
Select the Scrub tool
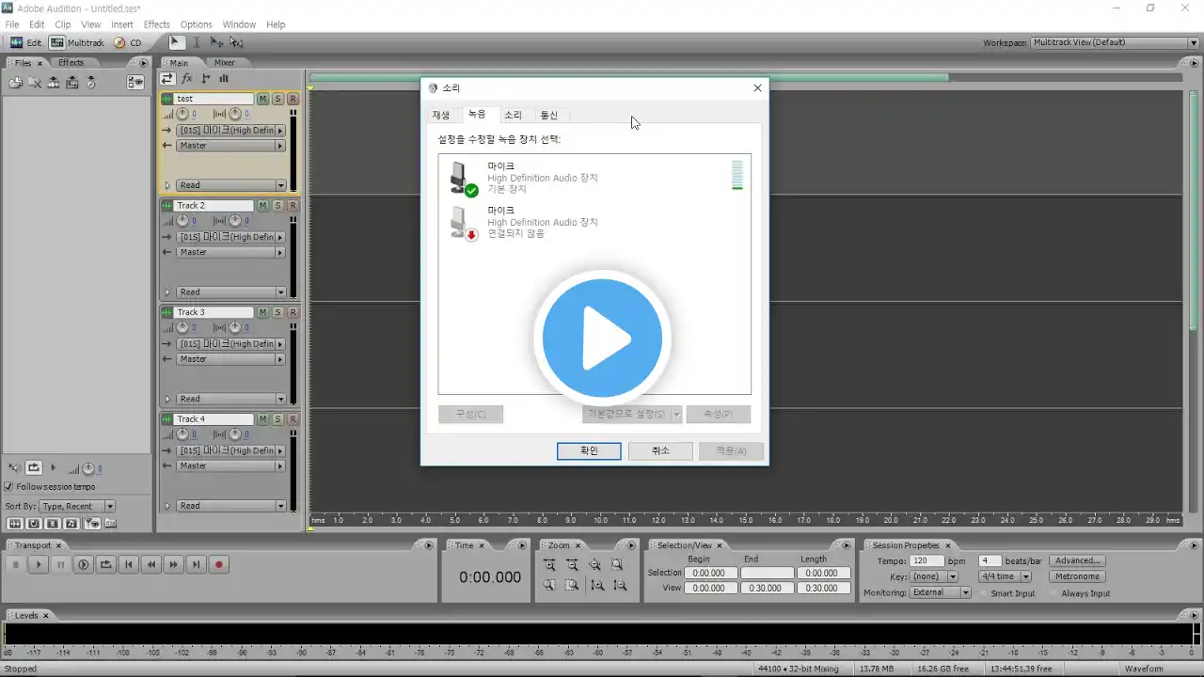[236, 42]
